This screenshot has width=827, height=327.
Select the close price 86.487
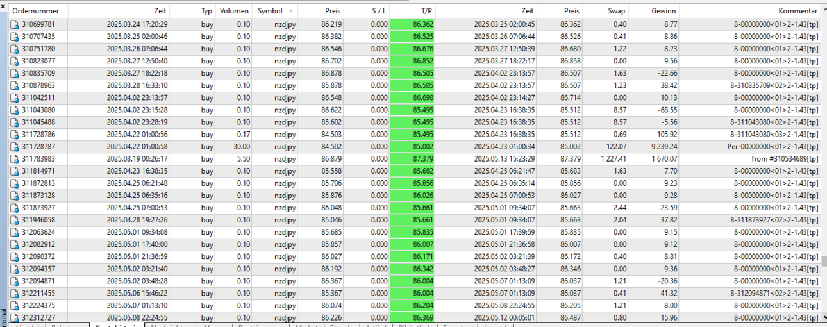(x=571, y=317)
